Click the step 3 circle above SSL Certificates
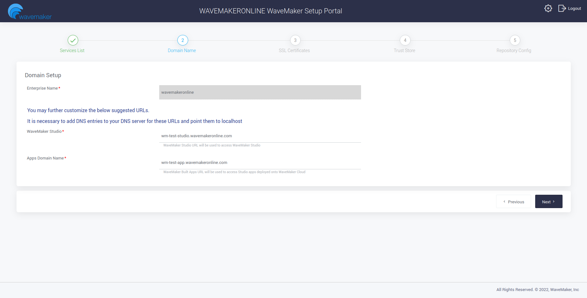This screenshot has height=298, width=587. click(295, 40)
